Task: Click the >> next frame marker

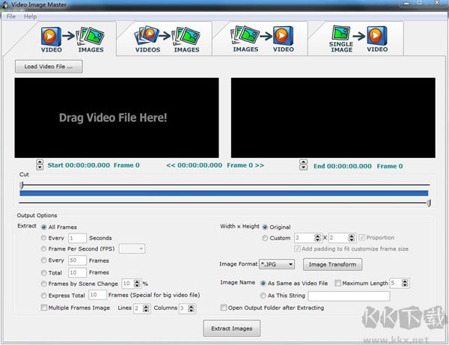Action: pyautogui.click(x=259, y=165)
